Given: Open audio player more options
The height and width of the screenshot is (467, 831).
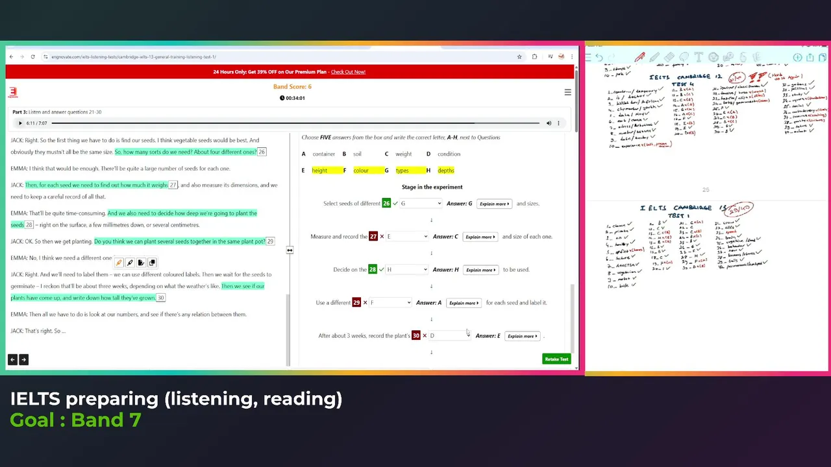Looking at the screenshot, I should click(558, 123).
